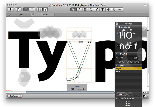Close the Font tab
Viewport: 155px width, 107px height.
click(10, 15)
